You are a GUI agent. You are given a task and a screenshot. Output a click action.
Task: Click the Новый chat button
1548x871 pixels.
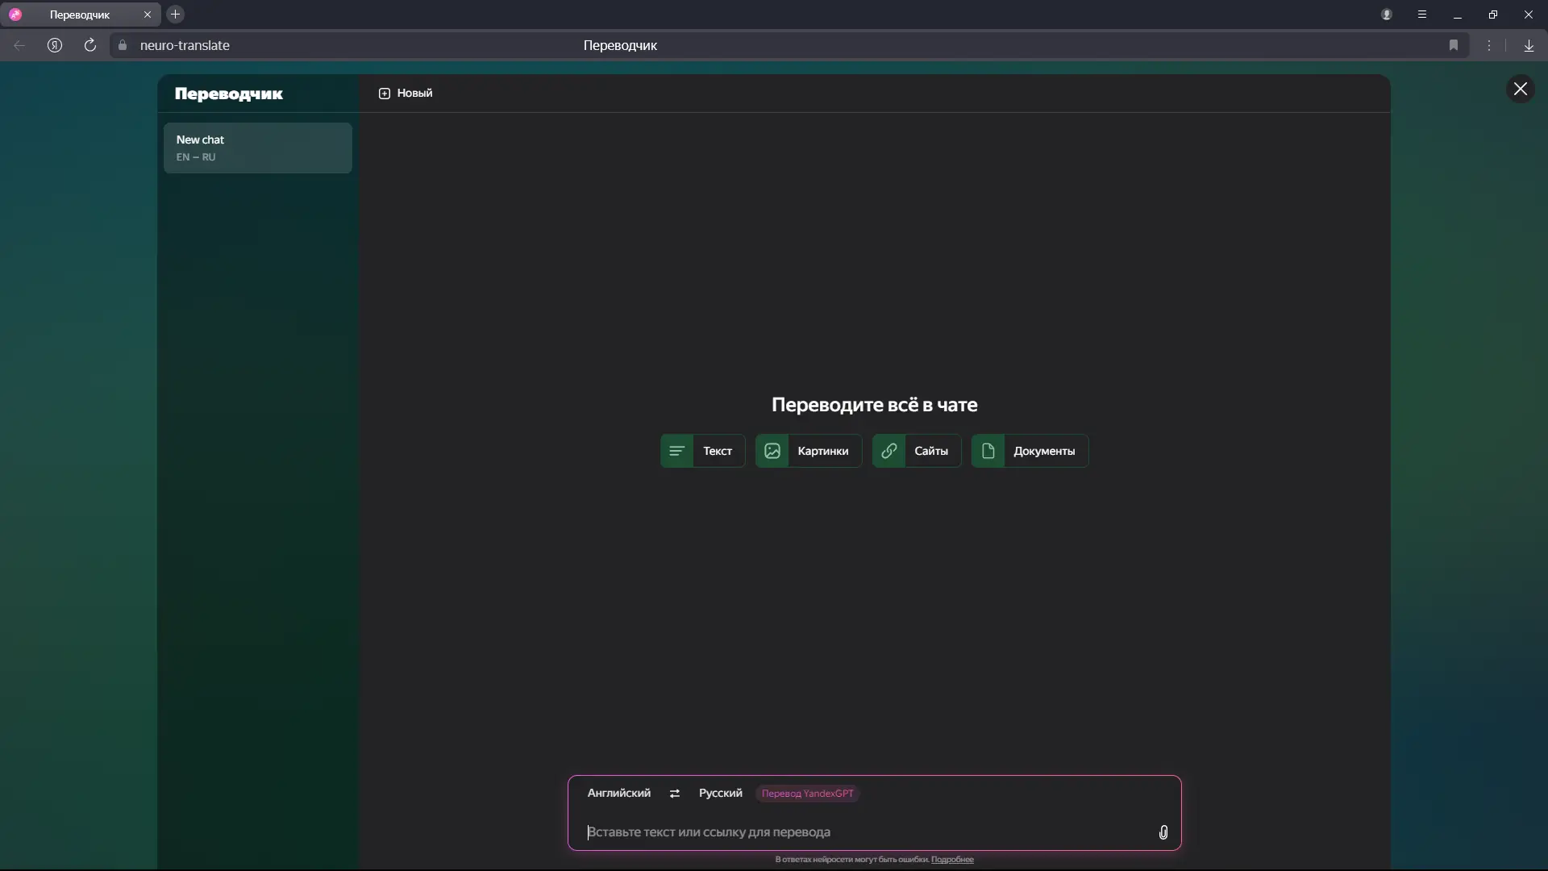pyautogui.click(x=406, y=94)
